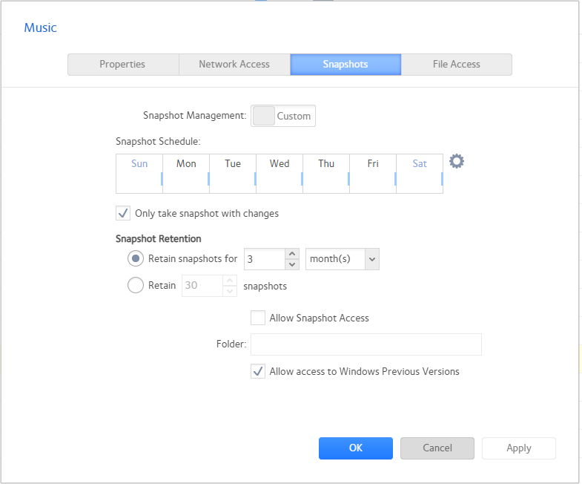This screenshot has width=582, height=484.
Task: Click into the Folder text field
Action: coord(366,344)
